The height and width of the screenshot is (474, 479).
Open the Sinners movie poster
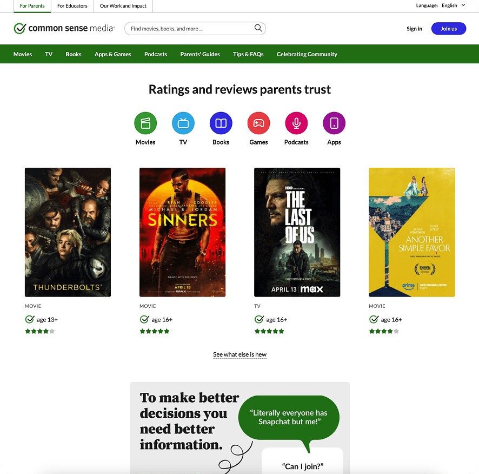pos(182,232)
